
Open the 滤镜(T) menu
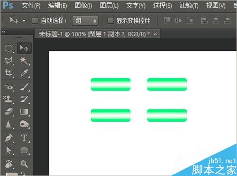pos(189,6)
